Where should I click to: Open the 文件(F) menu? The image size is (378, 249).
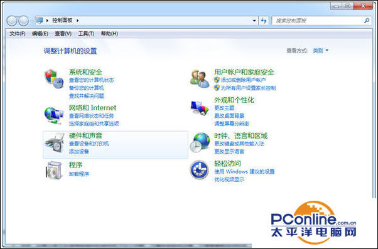tap(18, 33)
